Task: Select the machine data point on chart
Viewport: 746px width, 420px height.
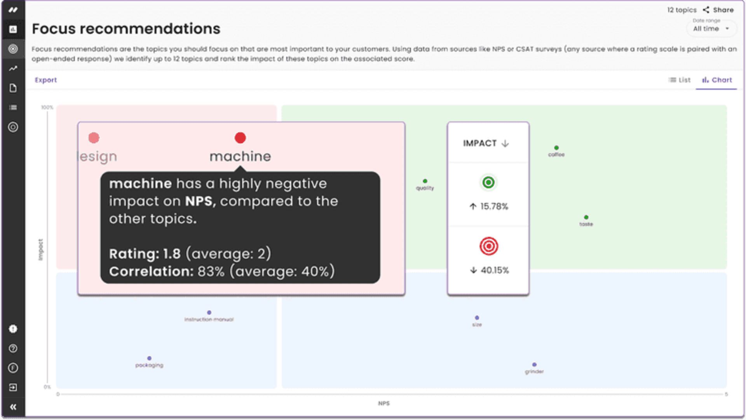Action: pos(240,138)
